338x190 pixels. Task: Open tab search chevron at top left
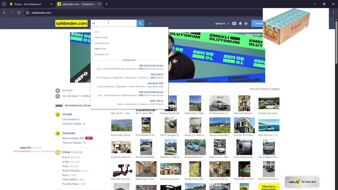tap(4, 4)
